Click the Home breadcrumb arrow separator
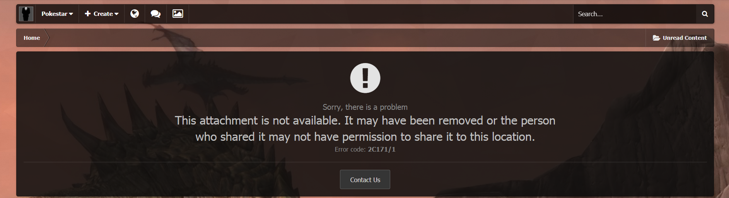Viewport: 729px width, 198px height. point(47,38)
